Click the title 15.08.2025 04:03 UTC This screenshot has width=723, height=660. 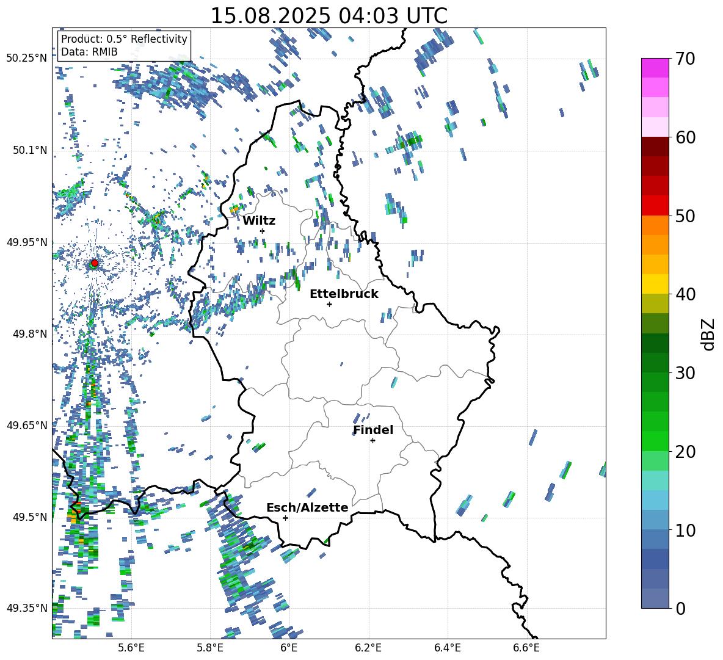pyautogui.click(x=329, y=16)
